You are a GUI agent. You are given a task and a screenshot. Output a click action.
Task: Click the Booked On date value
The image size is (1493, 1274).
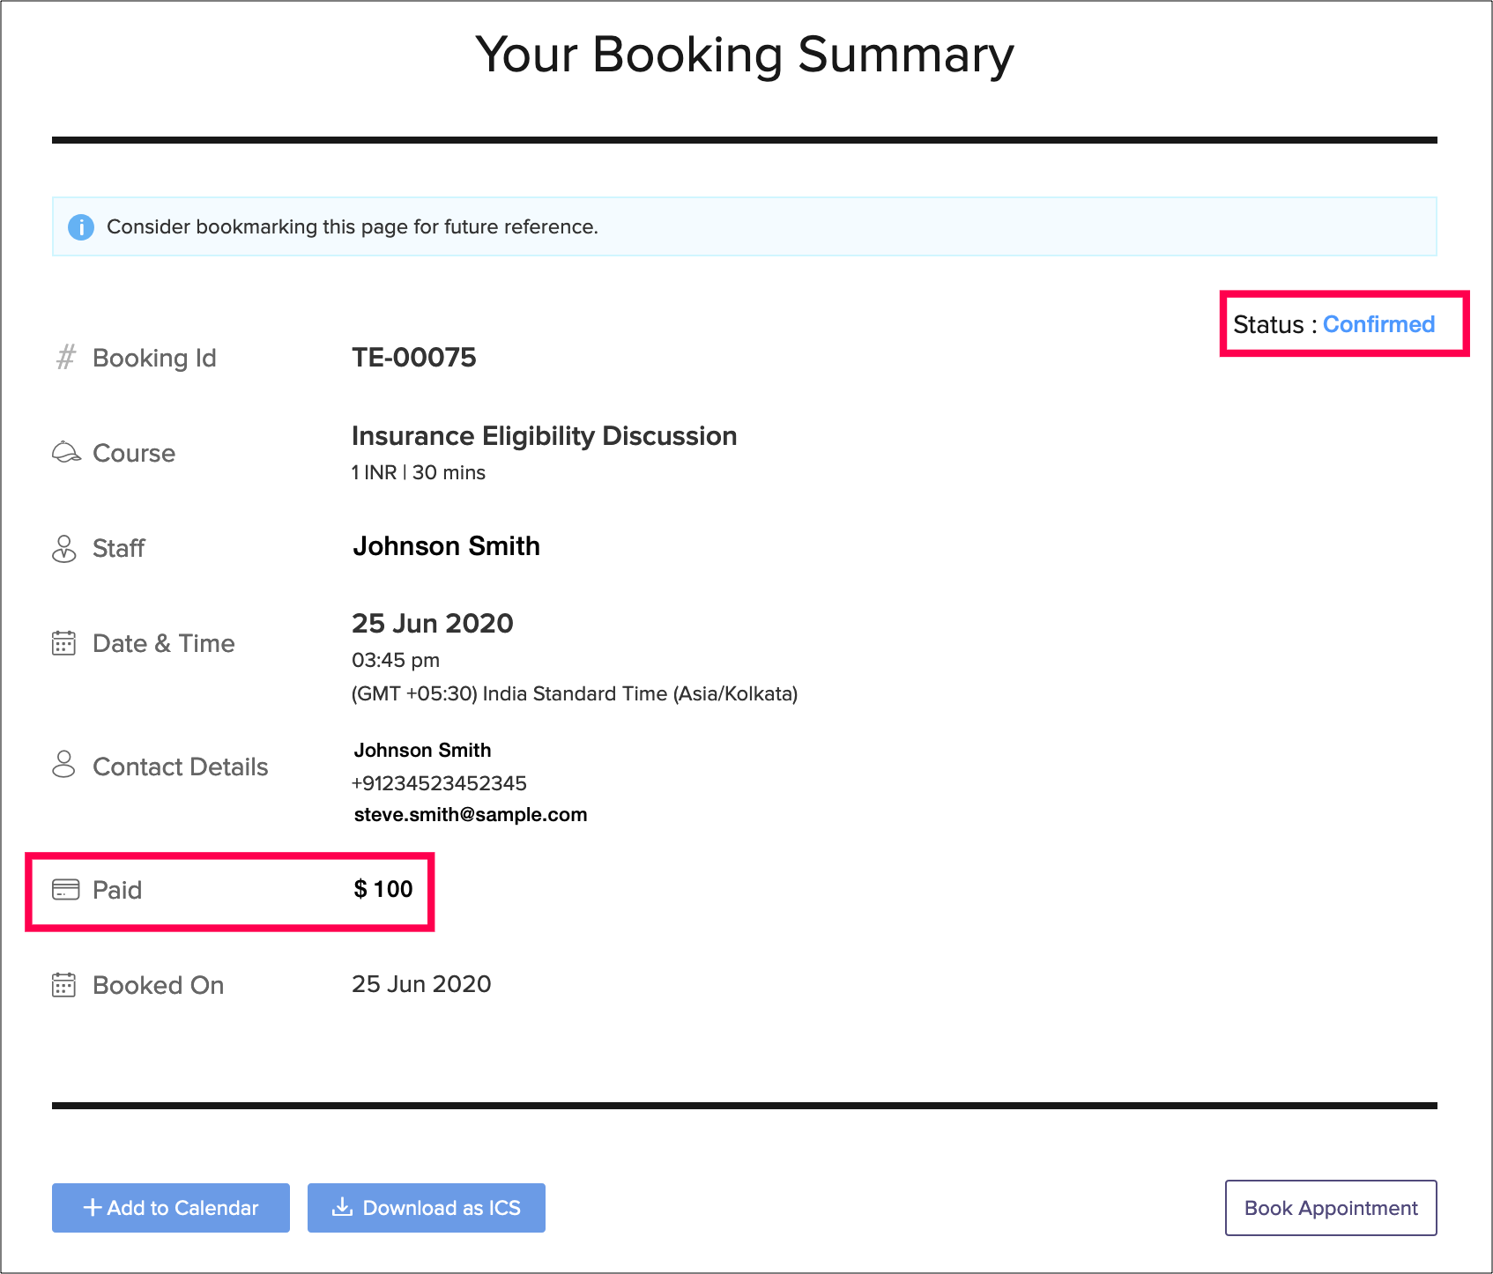point(421,984)
